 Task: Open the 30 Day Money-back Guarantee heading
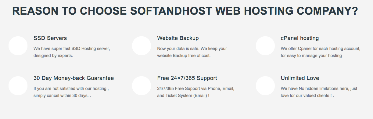point(74,78)
